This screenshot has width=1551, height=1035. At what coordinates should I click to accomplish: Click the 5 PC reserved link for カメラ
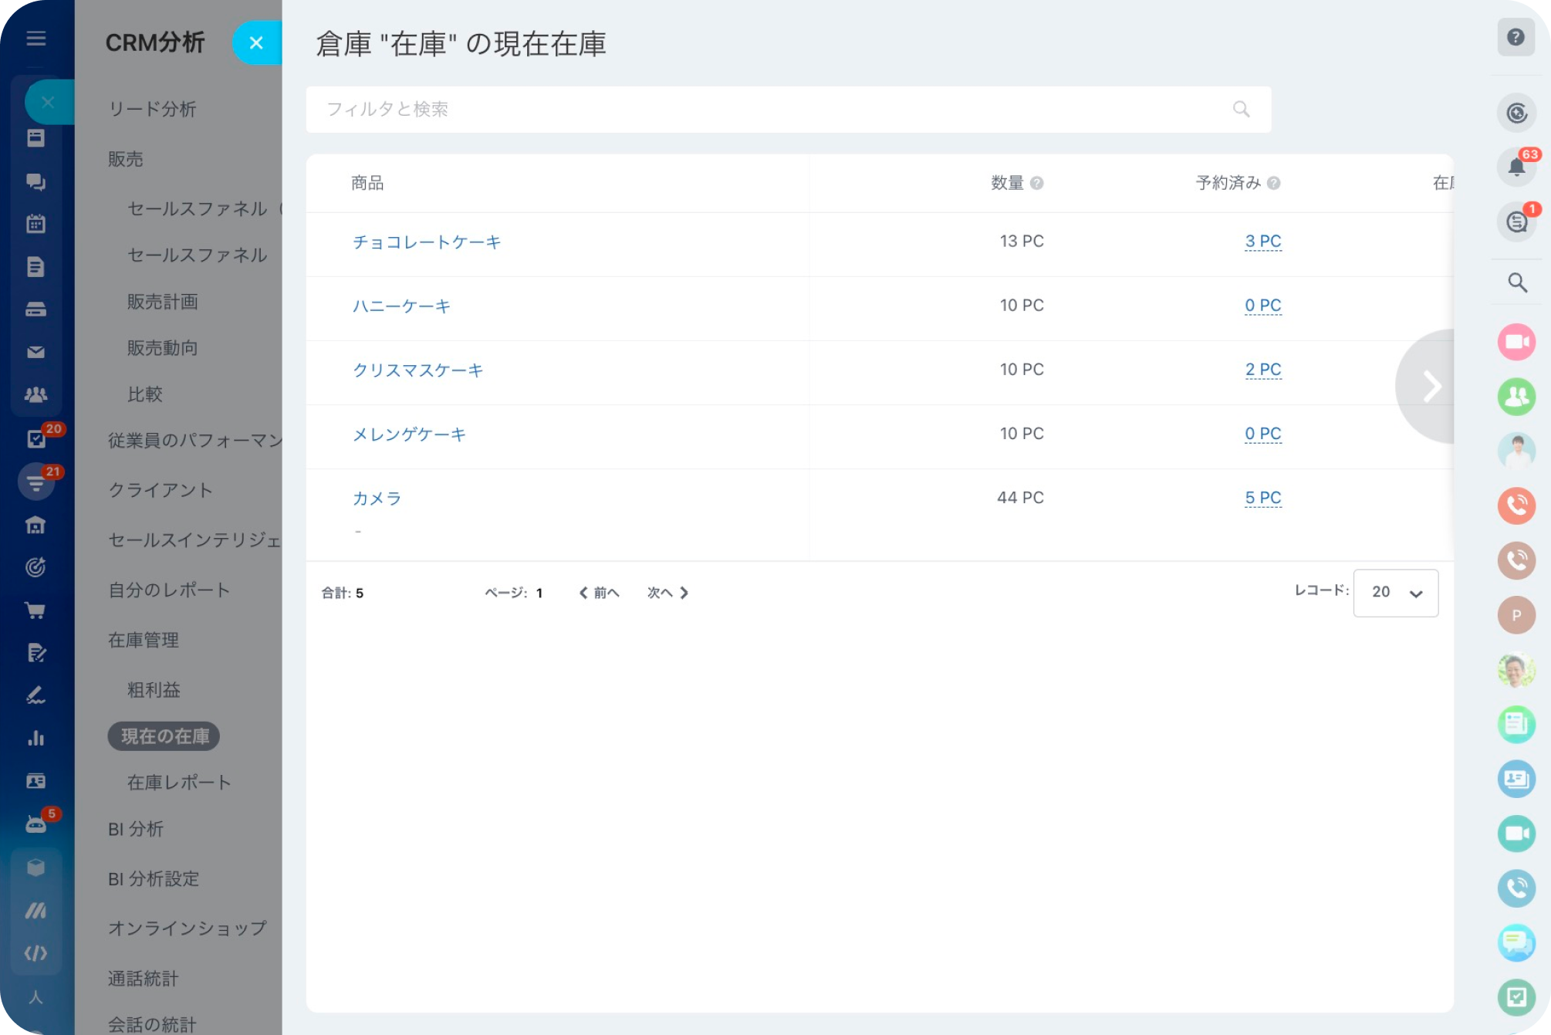click(x=1262, y=498)
